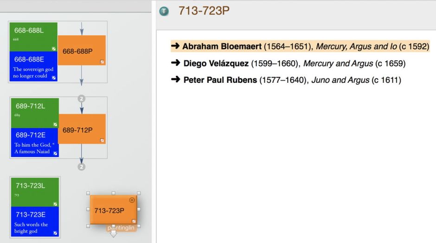This screenshot has height=243, width=436.
Task: Click the text-indicator icon on 689-712L note
Action: (x=55, y=125)
